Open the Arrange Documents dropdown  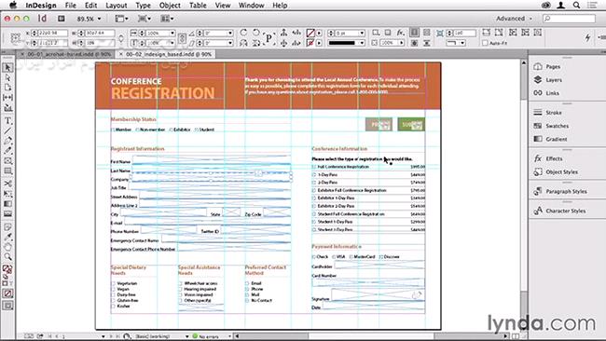(x=167, y=19)
